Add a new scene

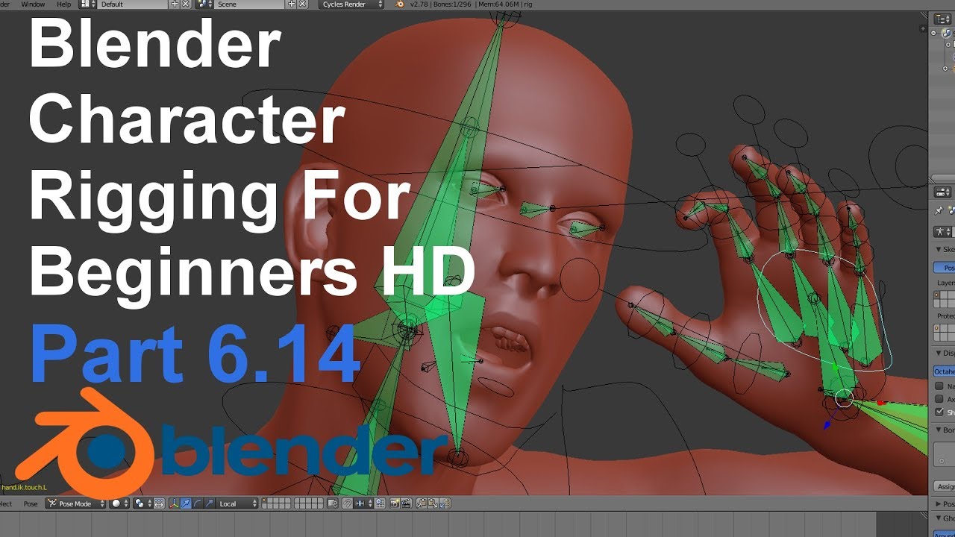click(292, 4)
